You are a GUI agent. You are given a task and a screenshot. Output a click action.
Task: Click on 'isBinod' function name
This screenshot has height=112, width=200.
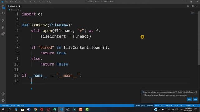click(39, 25)
